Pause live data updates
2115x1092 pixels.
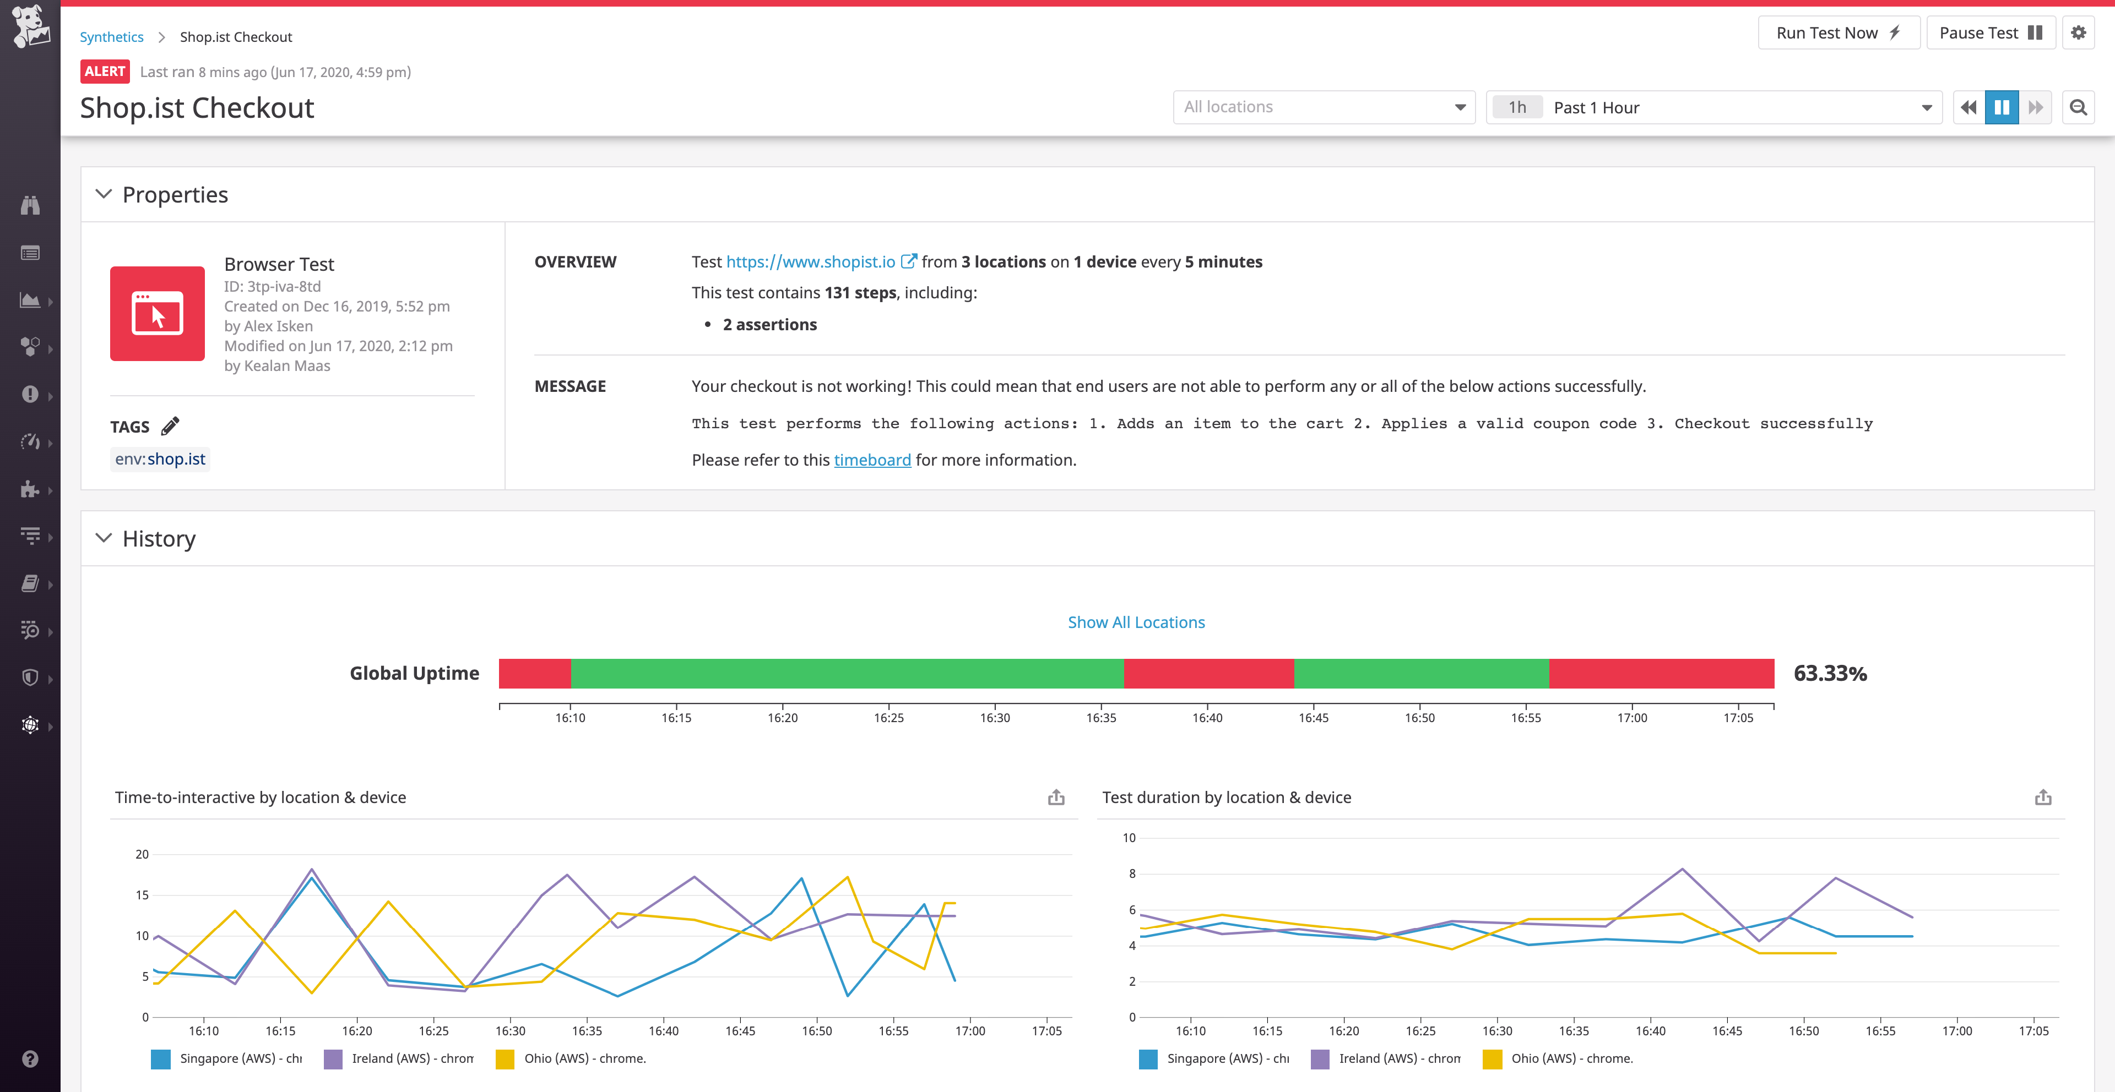pyautogui.click(x=2002, y=107)
